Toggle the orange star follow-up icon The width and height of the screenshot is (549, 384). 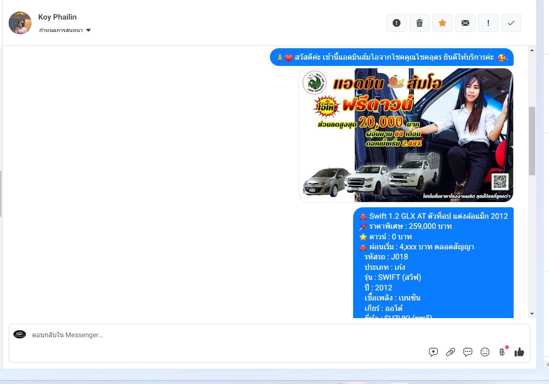point(442,23)
